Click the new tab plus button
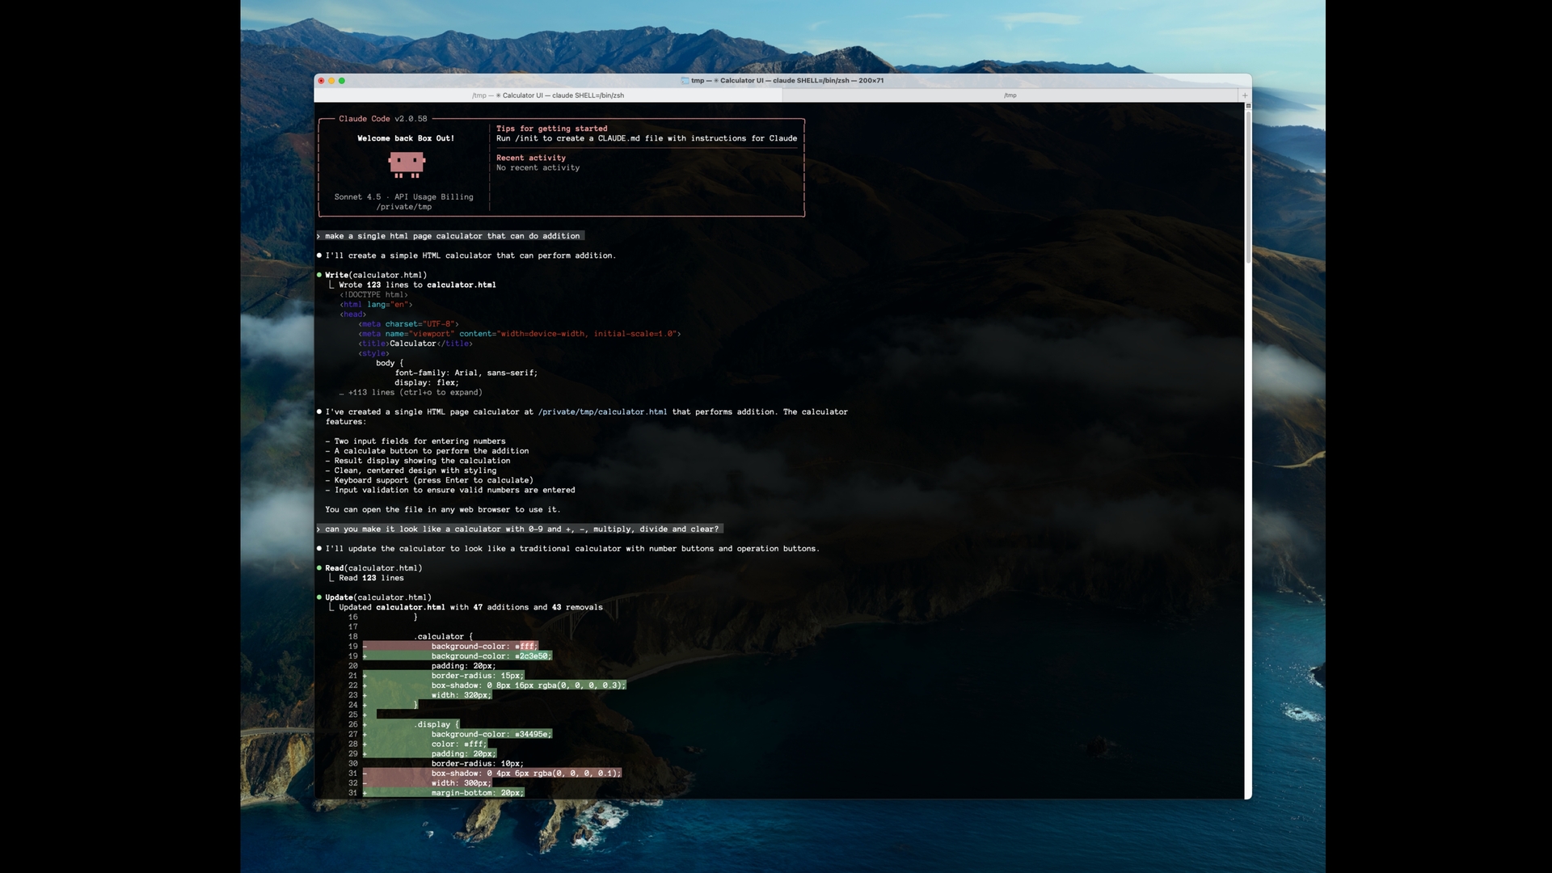 tap(1244, 95)
